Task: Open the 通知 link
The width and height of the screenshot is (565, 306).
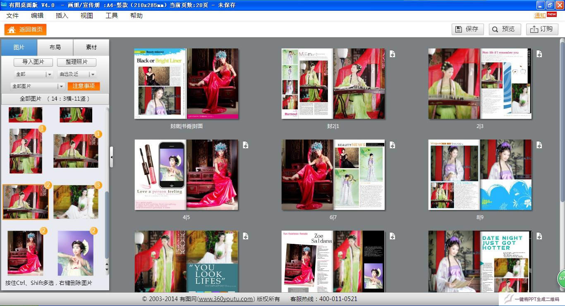Action: point(540,15)
